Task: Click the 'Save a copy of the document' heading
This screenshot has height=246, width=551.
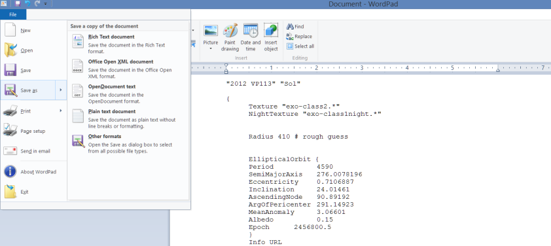Action: [x=104, y=26]
